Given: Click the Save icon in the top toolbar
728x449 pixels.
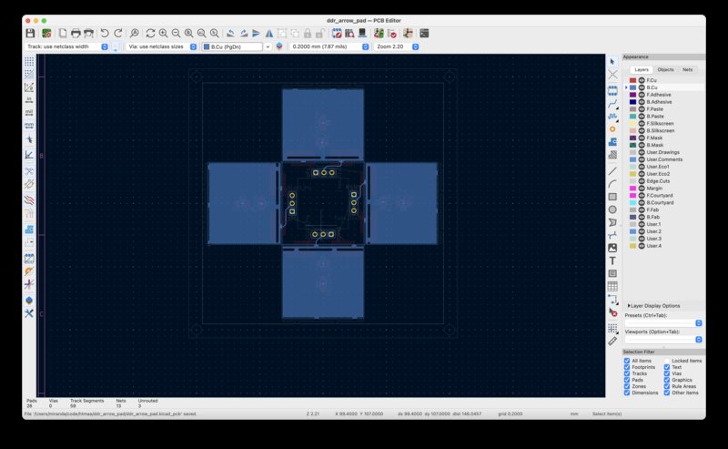Looking at the screenshot, I should click(x=30, y=33).
